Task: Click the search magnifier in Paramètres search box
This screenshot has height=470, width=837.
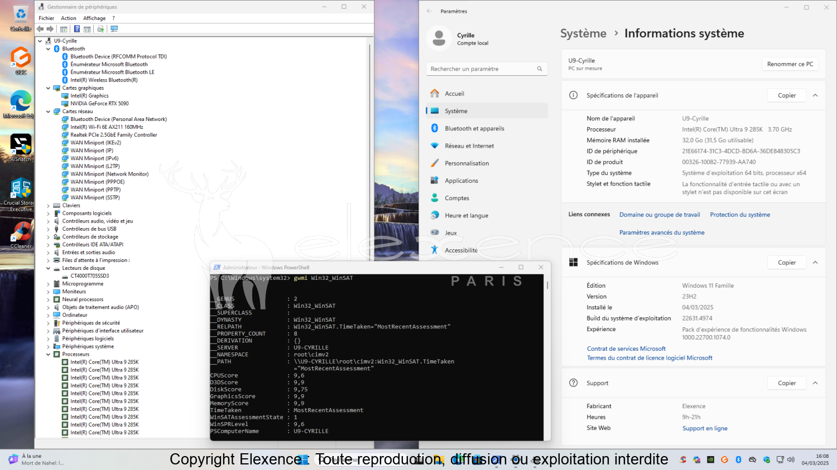Action: click(x=540, y=69)
